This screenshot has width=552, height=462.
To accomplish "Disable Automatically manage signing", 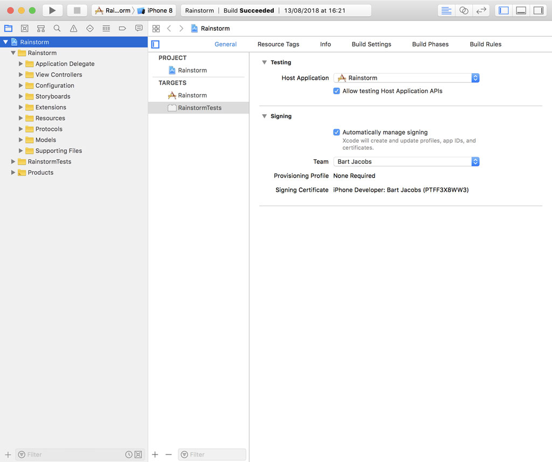I will [336, 132].
